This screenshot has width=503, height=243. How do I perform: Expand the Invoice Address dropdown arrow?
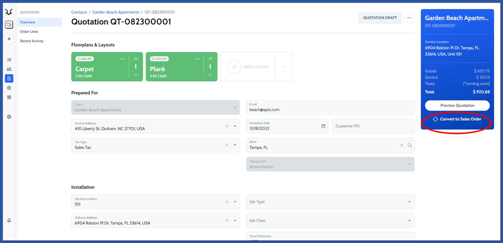(235, 126)
